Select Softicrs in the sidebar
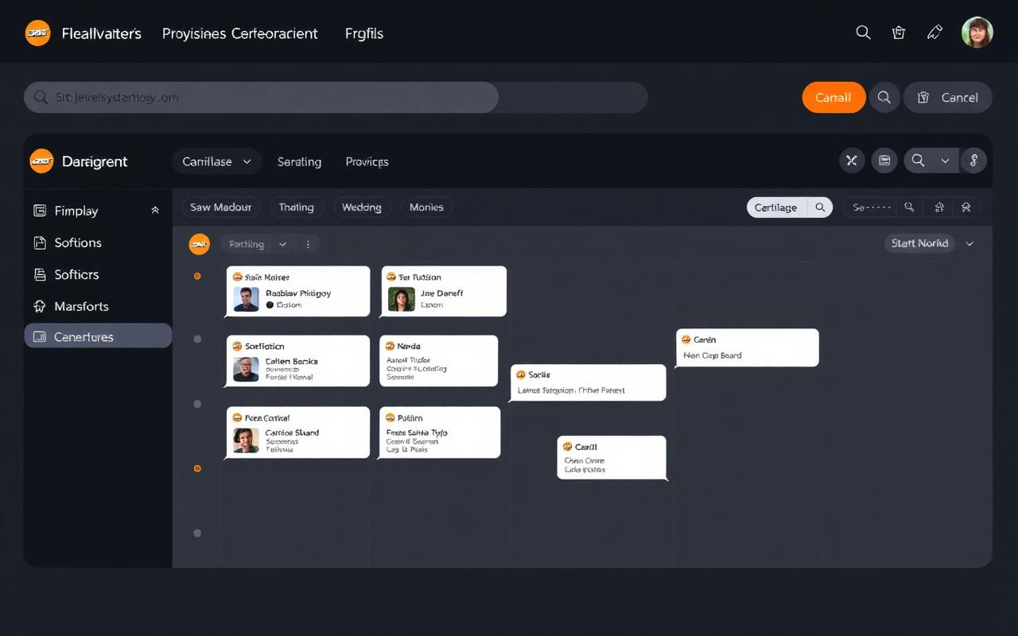The image size is (1018, 636). tap(98, 274)
